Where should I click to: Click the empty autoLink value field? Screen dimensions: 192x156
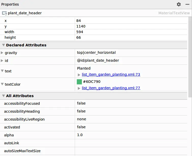tap(131, 143)
